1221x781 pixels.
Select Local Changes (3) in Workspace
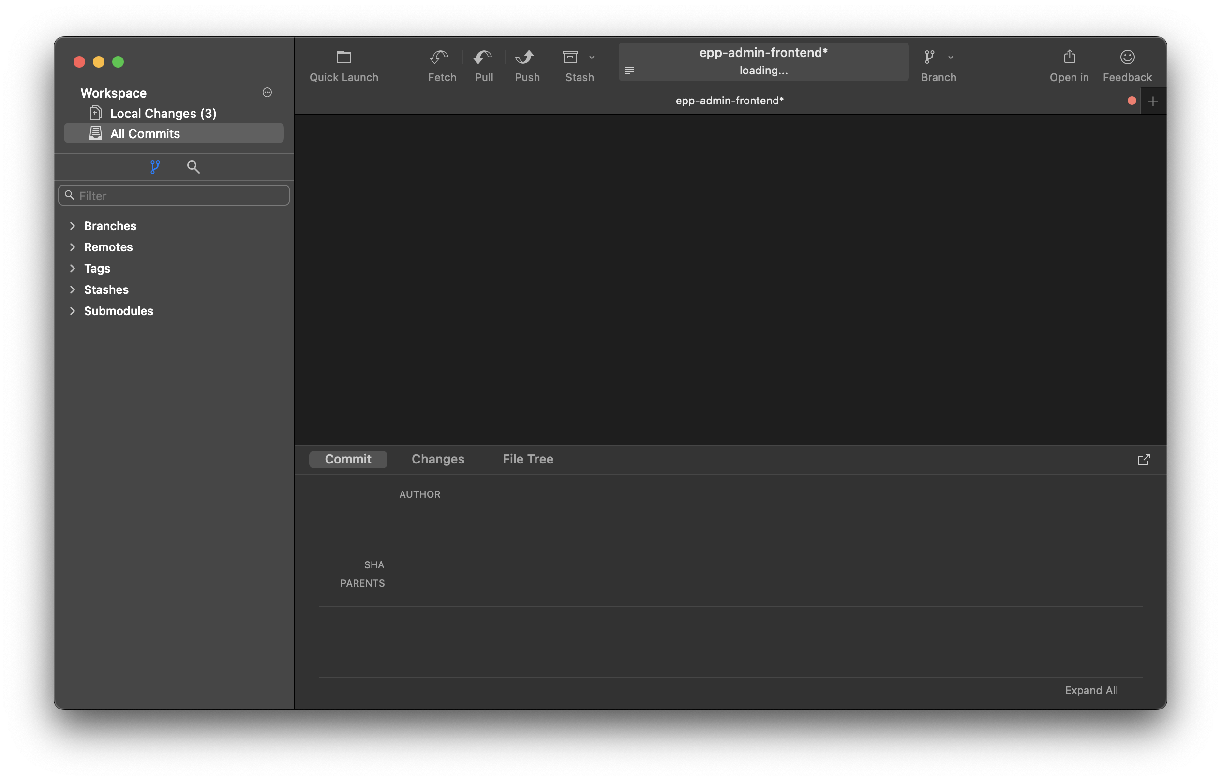174,113
